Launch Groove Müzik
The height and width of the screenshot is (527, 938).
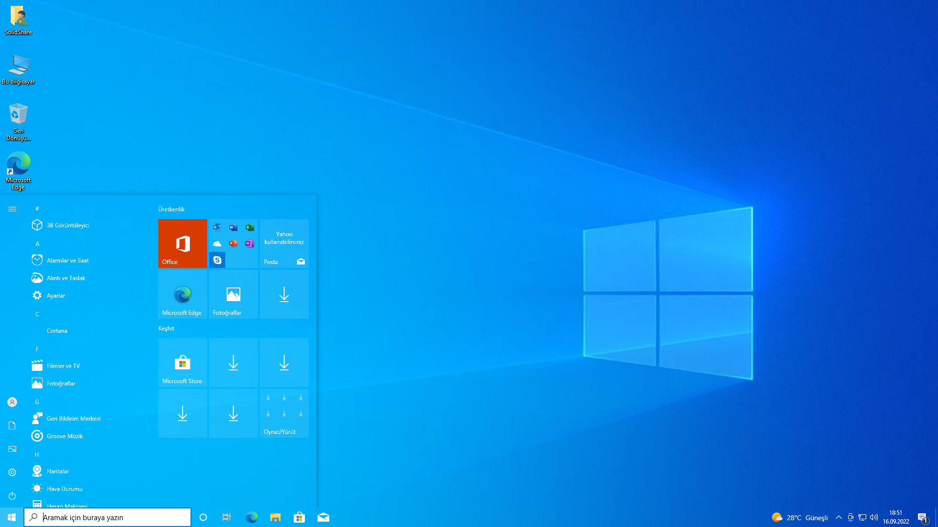[88, 436]
